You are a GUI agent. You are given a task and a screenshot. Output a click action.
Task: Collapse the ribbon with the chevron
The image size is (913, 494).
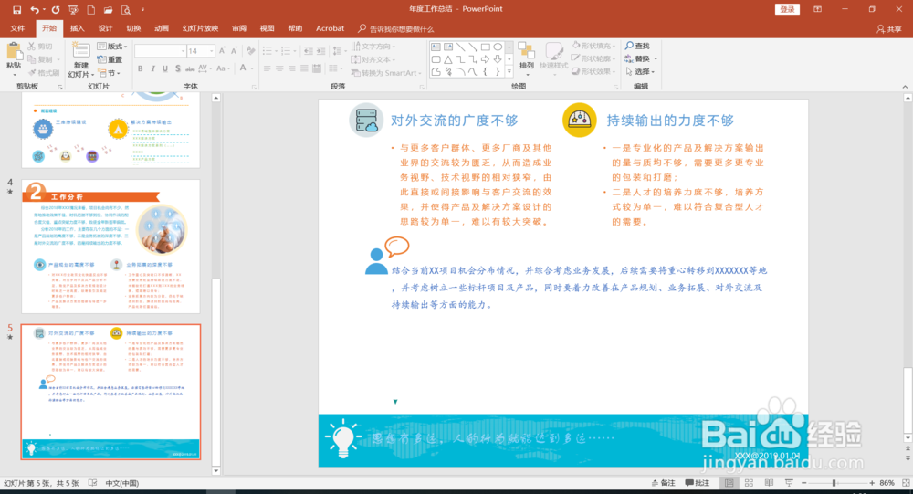point(905,87)
